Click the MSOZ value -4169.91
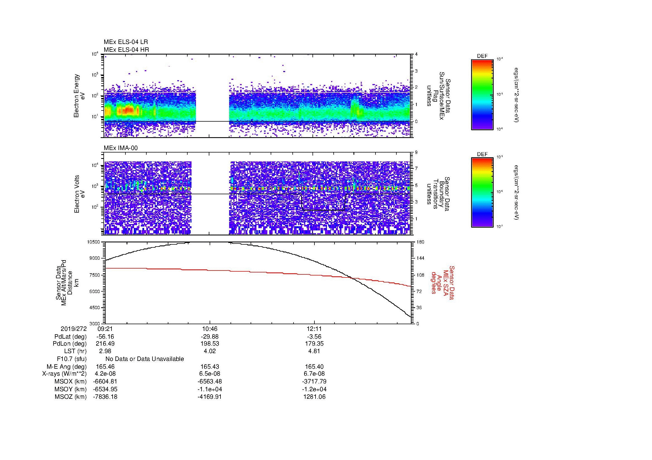This screenshot has width=652, height=460. [x=210, y=397]
